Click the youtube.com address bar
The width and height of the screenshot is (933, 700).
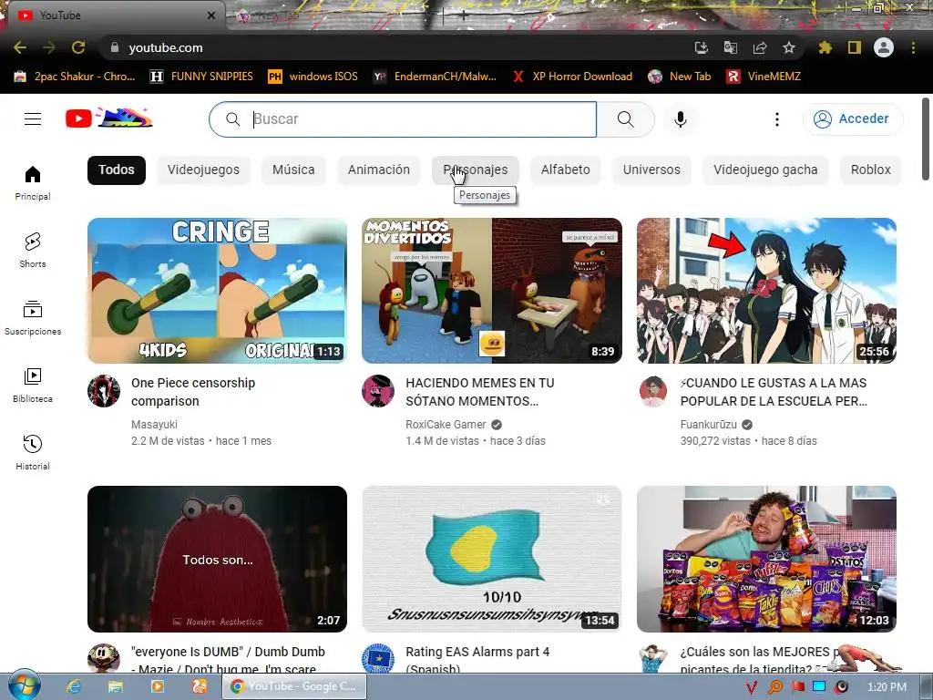393,47
